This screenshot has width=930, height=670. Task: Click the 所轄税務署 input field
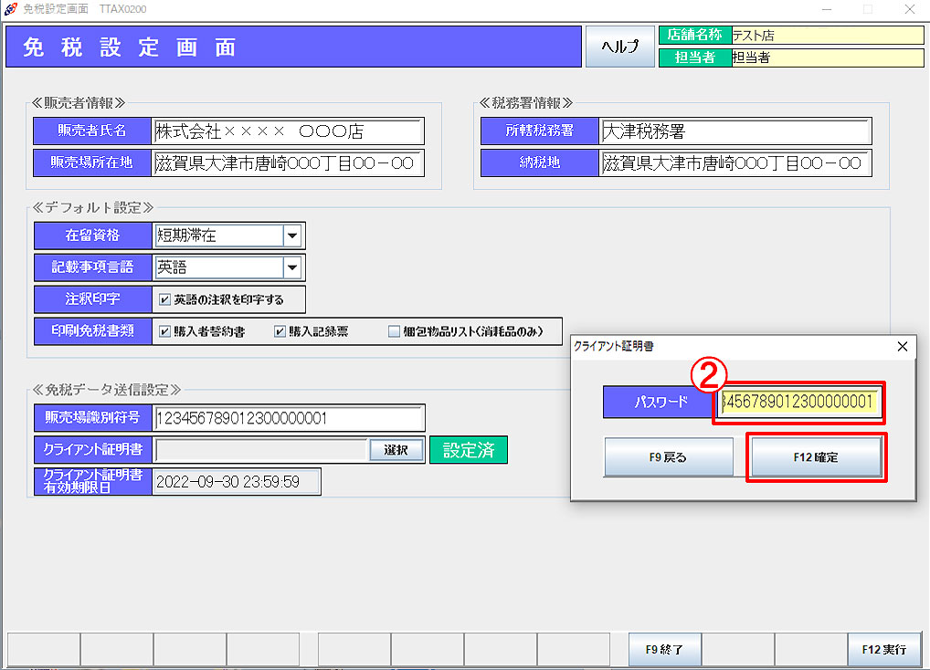735,131
